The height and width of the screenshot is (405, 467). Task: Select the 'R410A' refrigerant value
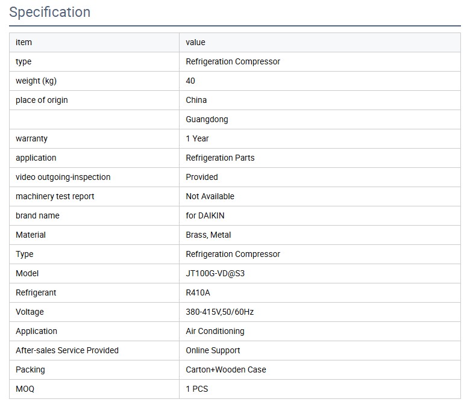coord(198,292)
